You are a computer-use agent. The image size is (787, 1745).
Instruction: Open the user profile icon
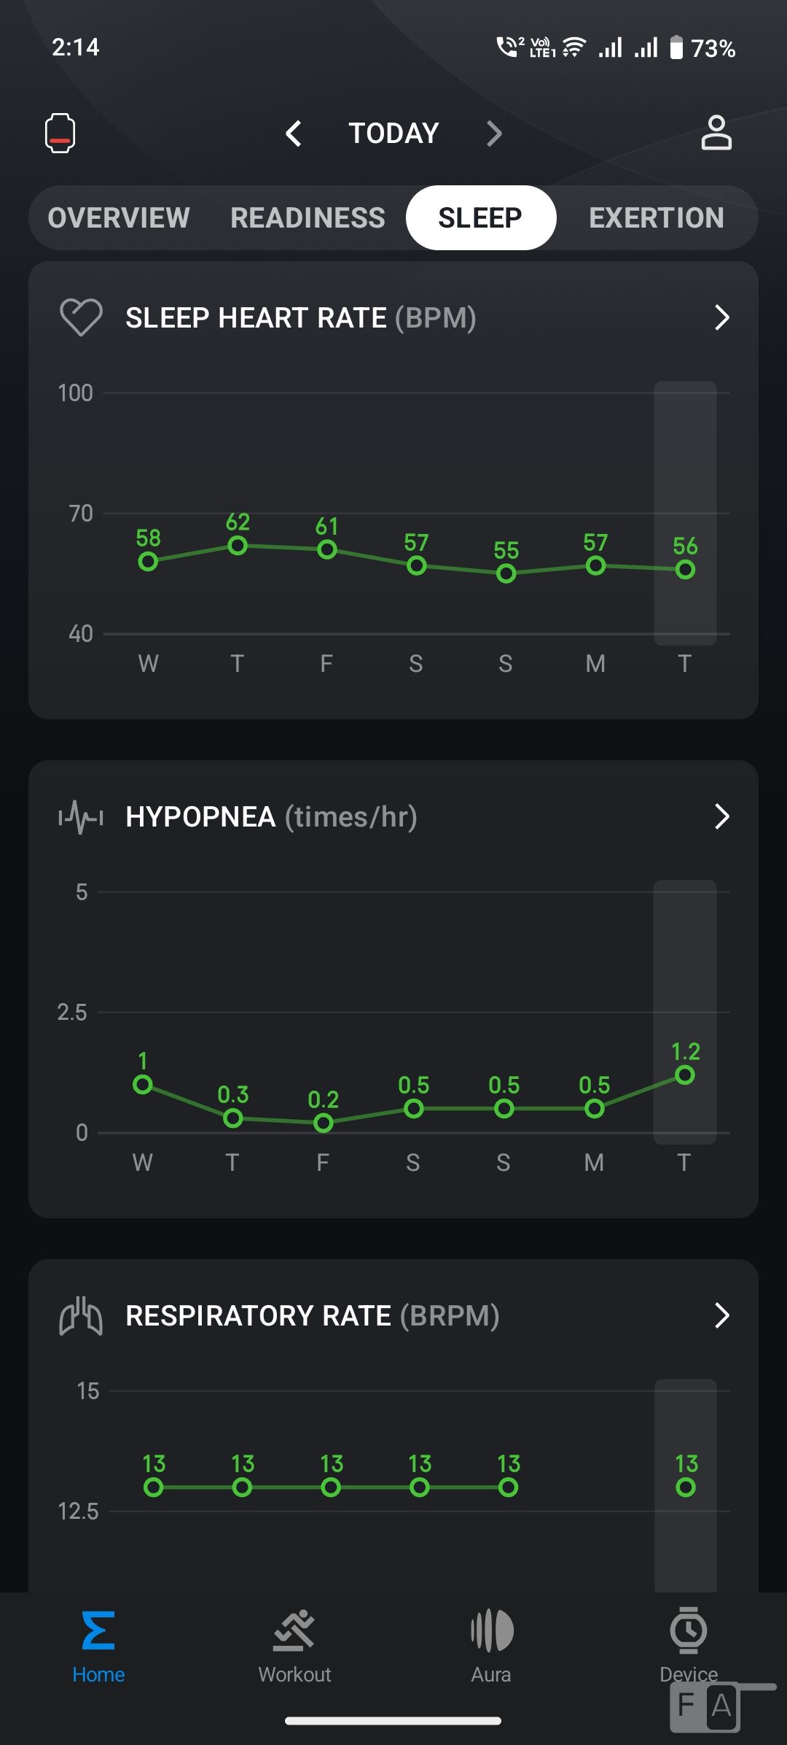[x=716, y=134]
